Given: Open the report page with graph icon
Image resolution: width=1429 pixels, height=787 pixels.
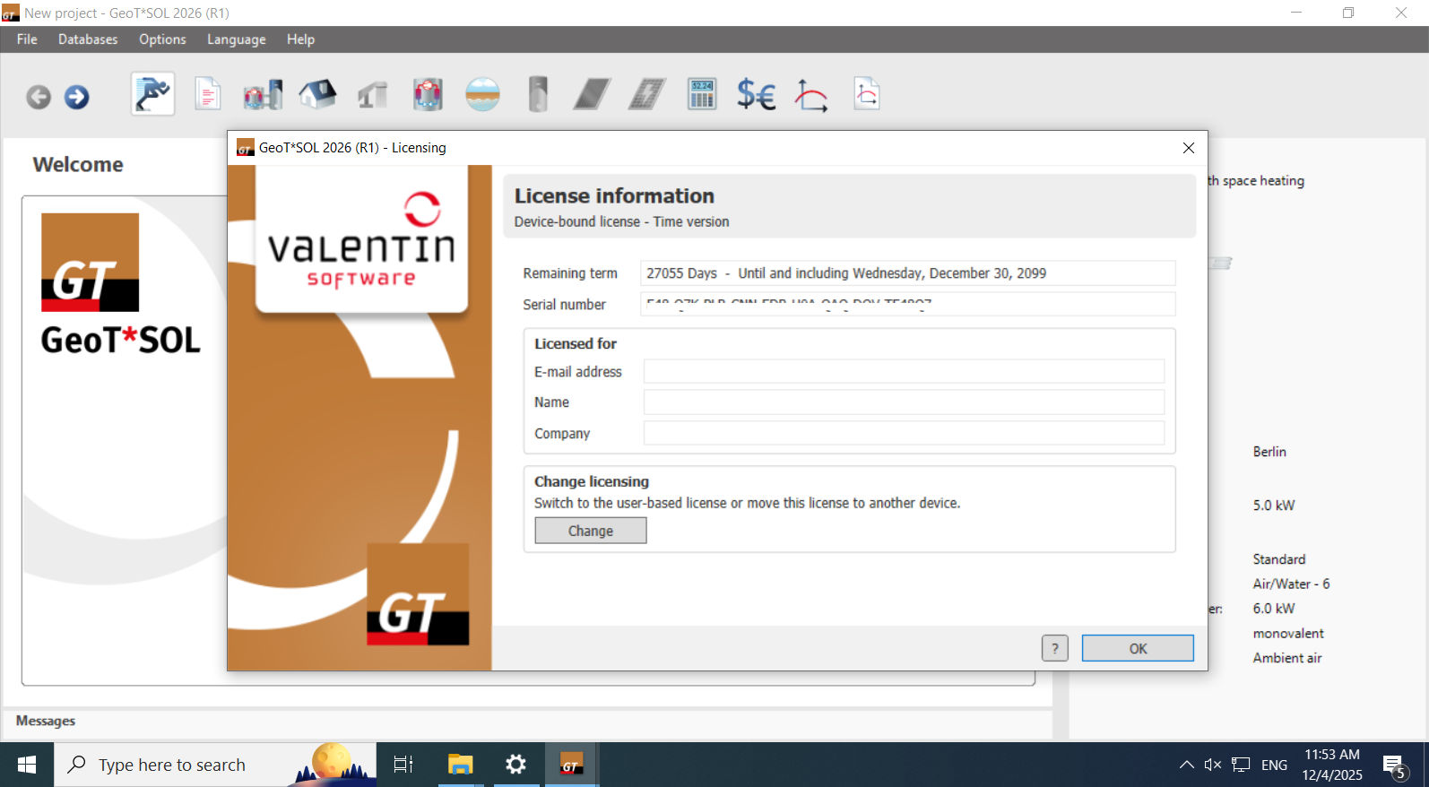Looking at the screenshot, I should tap(867, 94).
